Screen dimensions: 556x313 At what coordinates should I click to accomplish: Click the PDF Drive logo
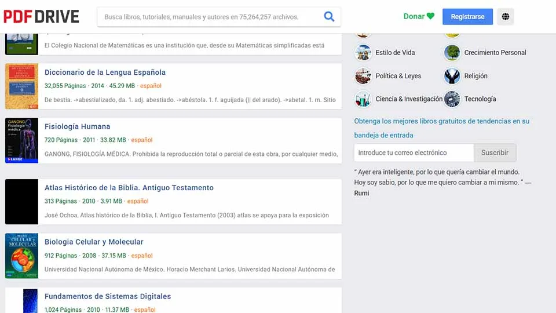[41, 16]
